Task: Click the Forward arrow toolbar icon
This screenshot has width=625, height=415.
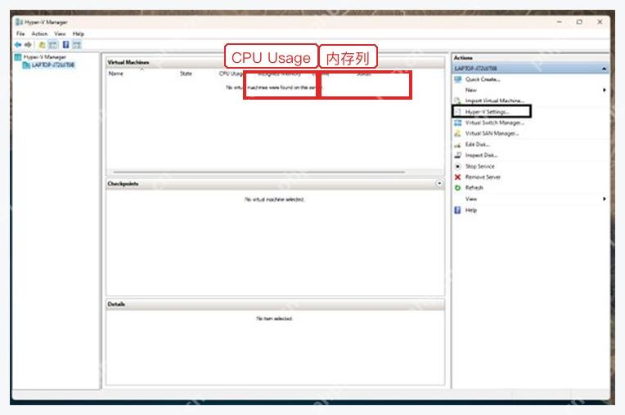Action: [x=28, y=45]
